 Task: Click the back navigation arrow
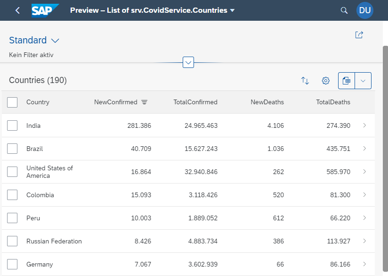pos(17,10)
